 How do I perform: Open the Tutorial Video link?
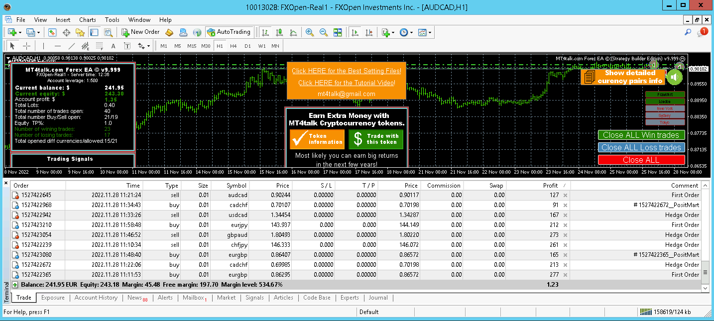tap(347, 83)
